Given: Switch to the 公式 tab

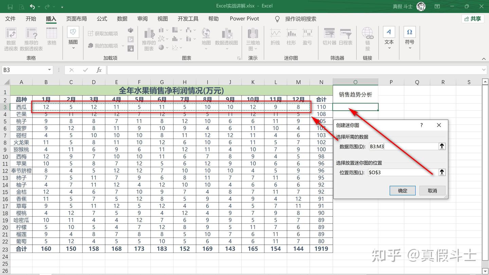Looking at the screenshot, I should coord(102,19).
